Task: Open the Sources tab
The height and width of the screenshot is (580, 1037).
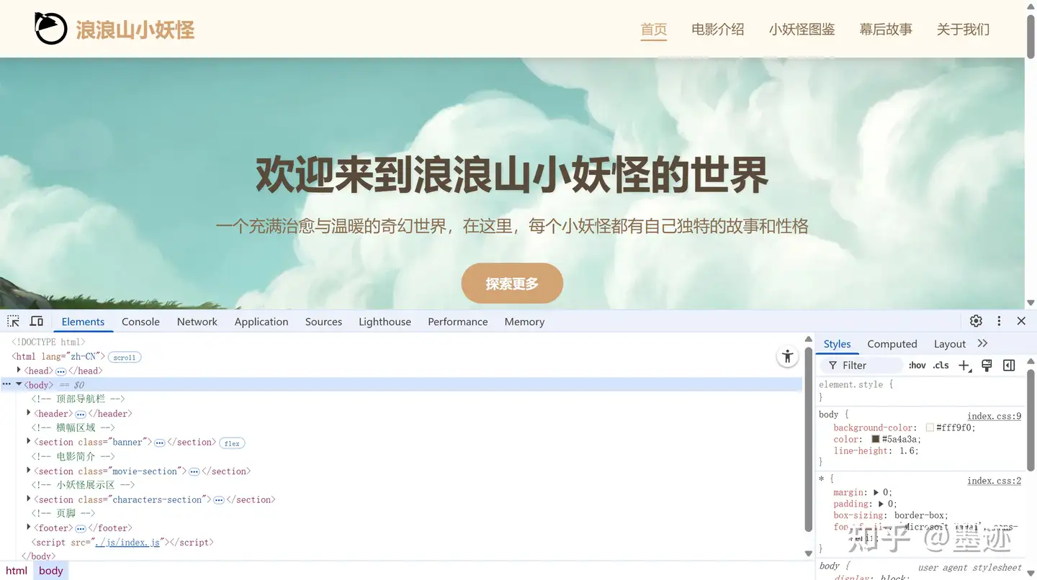Action: [323, 322]
